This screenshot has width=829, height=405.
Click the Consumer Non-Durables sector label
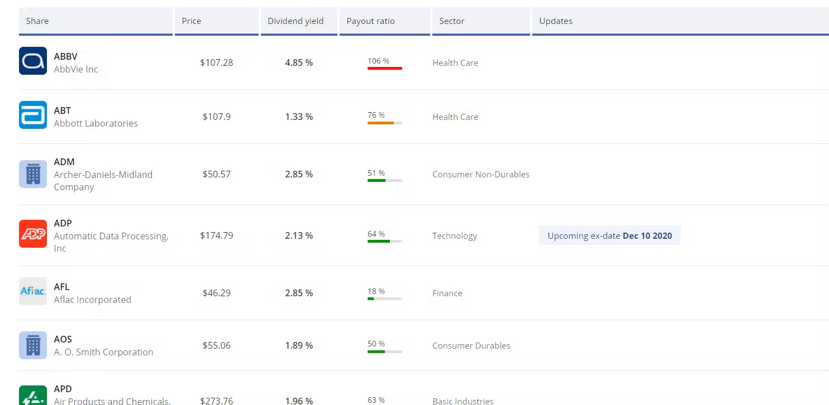click(x=481, y=174)
